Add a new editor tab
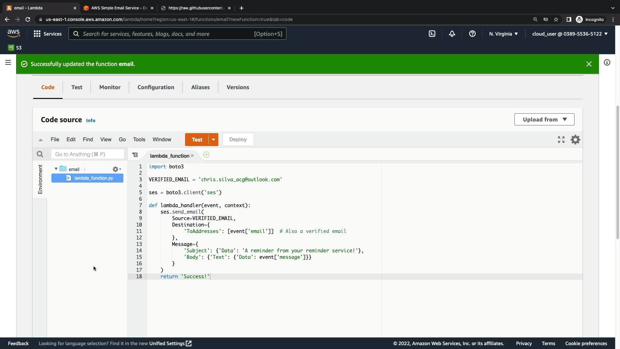 pyautogui.click(x=206, y=155)
